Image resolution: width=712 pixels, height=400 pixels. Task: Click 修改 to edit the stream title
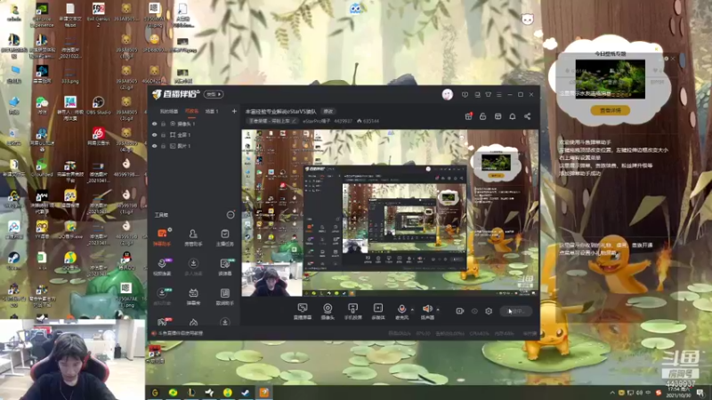click(x=328, y=112)
